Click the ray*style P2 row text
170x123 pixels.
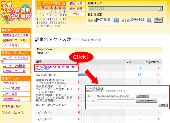[x=44, y=112]
